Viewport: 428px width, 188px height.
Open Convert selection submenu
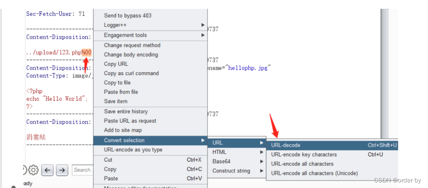(150, 140)
